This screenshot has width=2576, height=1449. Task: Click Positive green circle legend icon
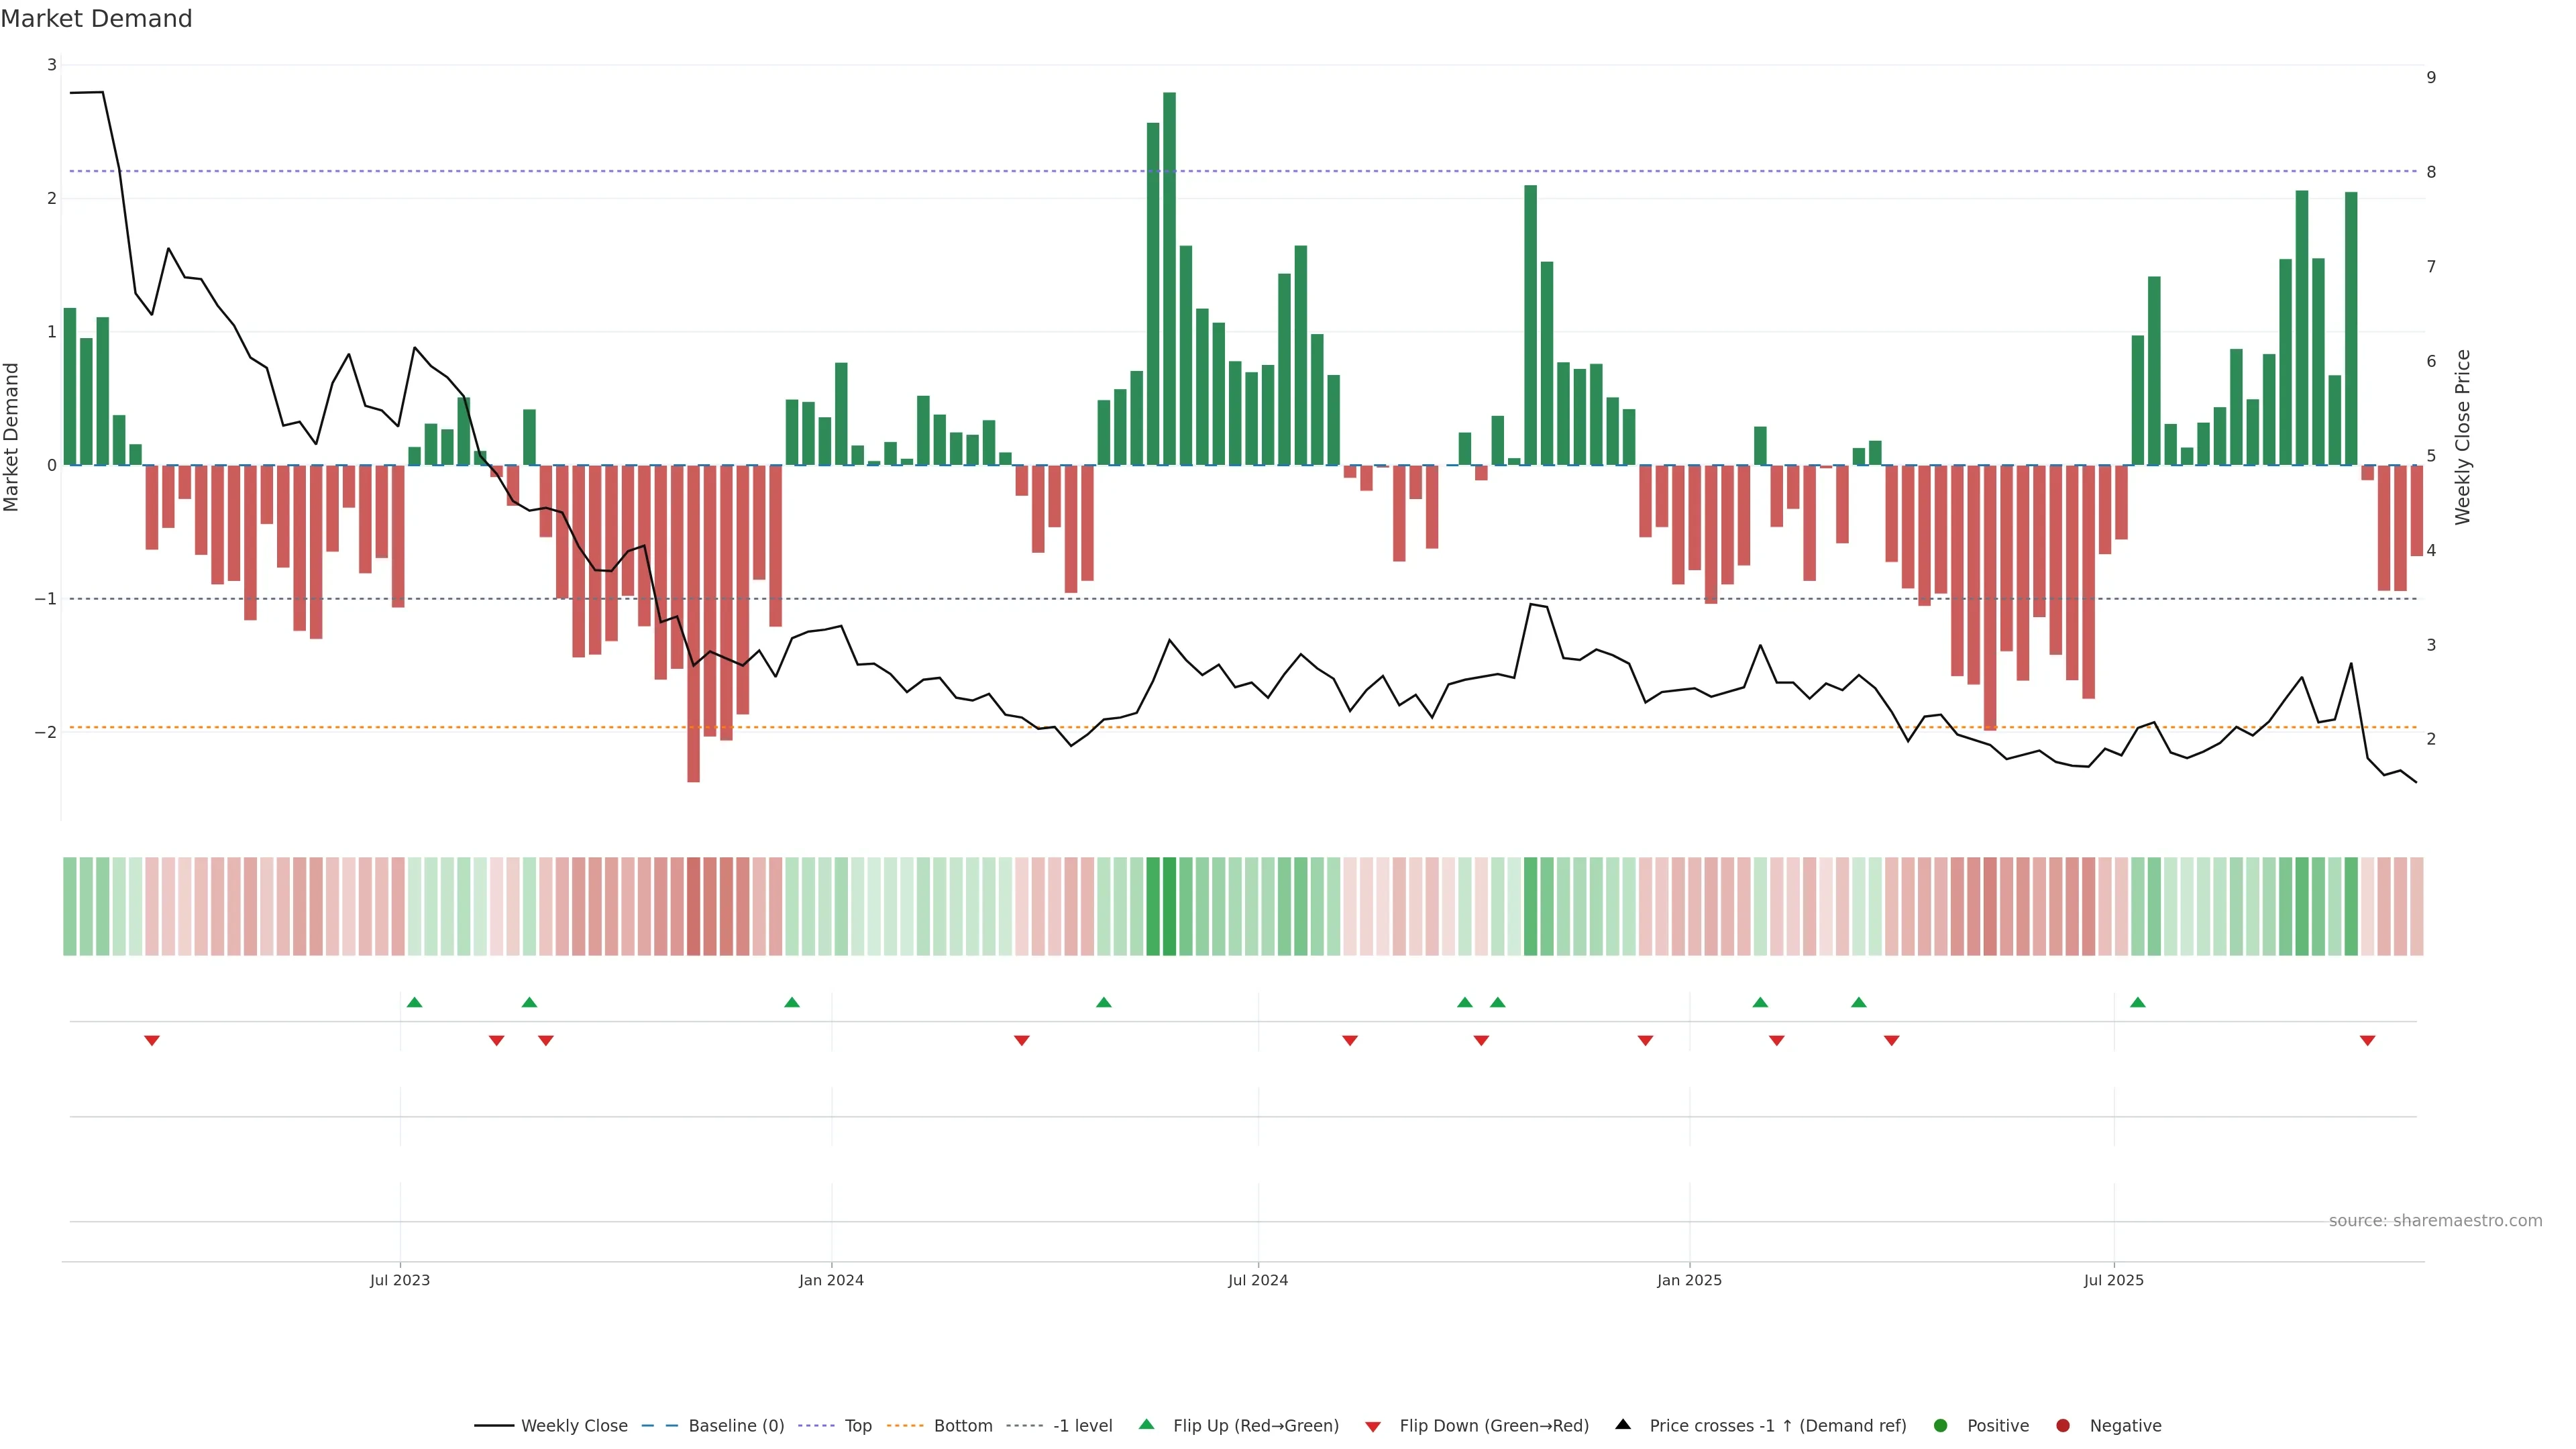[1941, 1426]
